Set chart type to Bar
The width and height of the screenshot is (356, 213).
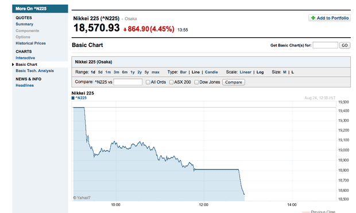[x=183, y=72]
